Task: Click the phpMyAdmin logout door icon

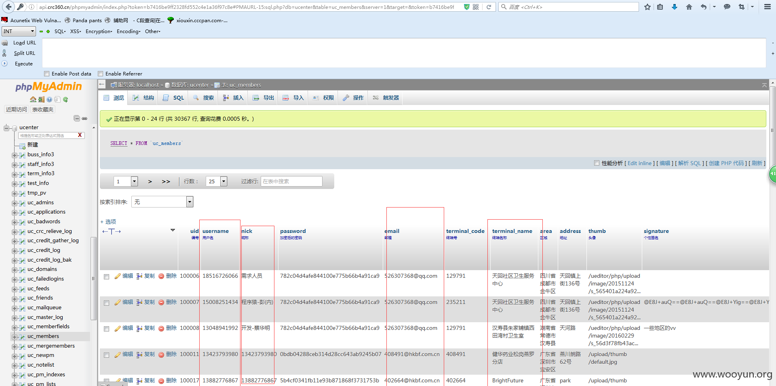Action: click(x=41, y=99)
